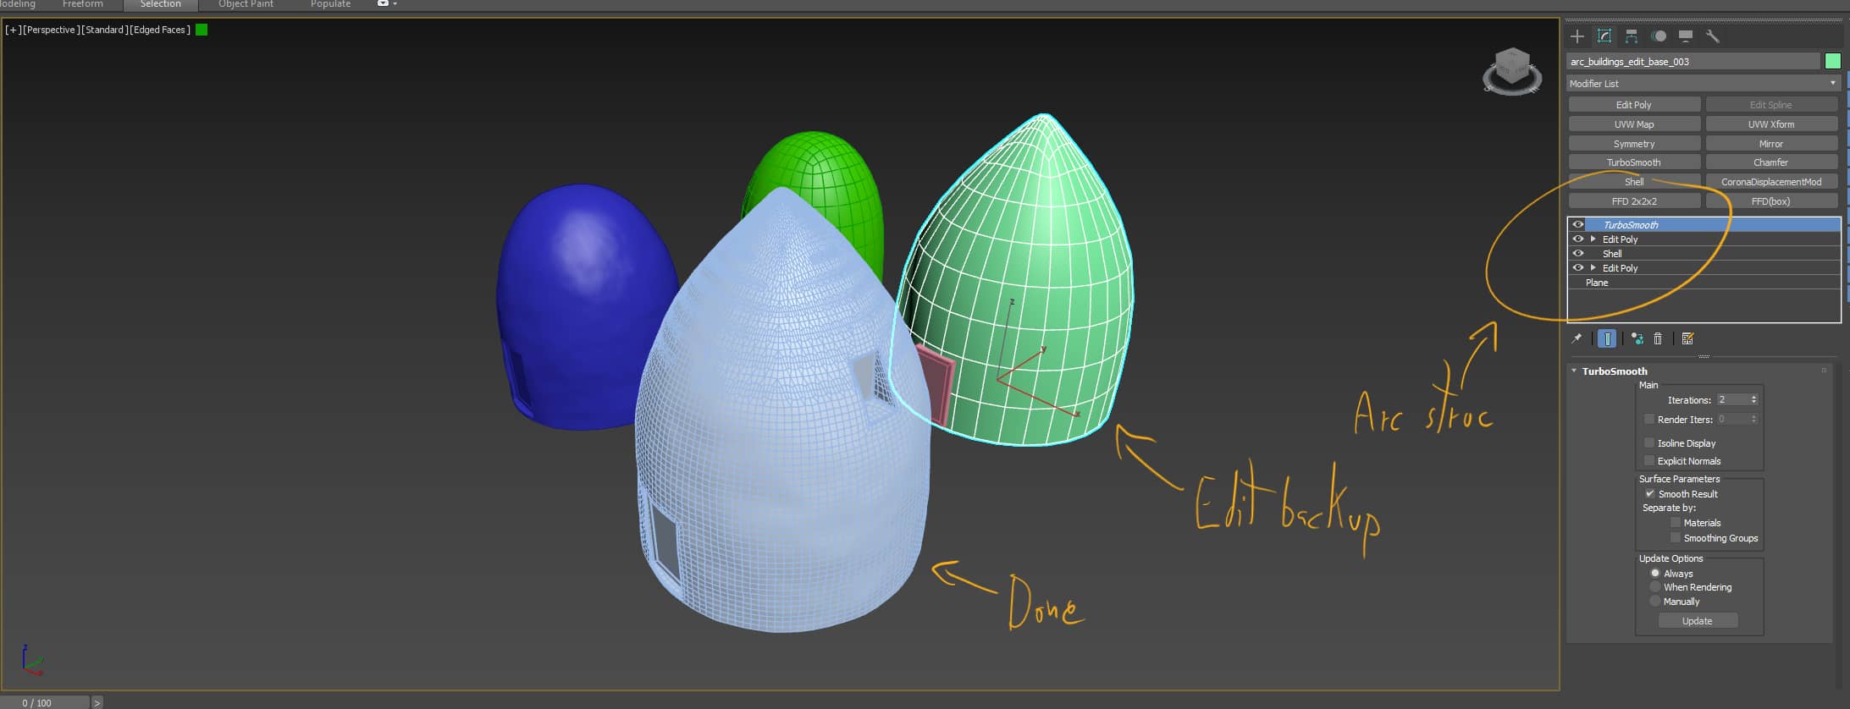Open the Utilities wrench panel
The width and height of the screenshot is (1850, 709).
click(x=1712, y=36)
